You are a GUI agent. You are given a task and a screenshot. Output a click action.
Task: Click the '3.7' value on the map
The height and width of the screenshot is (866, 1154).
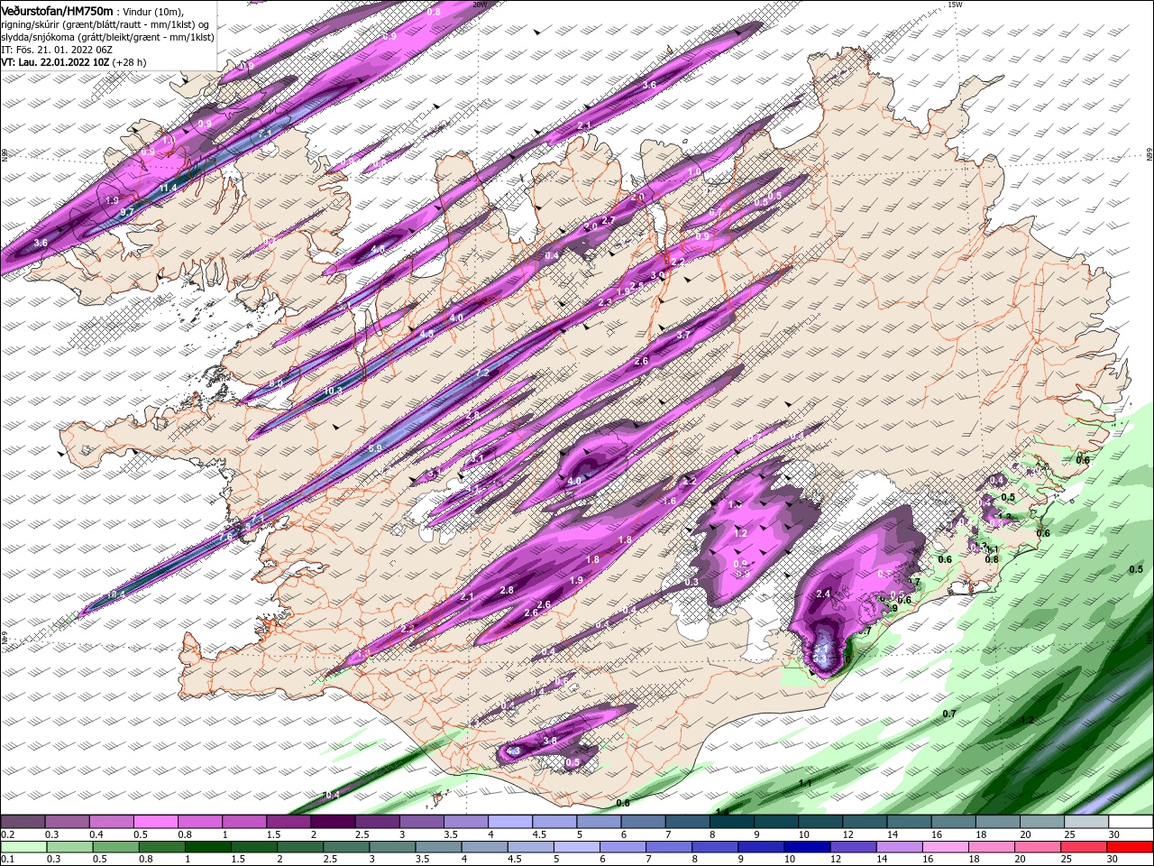[x=682, y=335]
